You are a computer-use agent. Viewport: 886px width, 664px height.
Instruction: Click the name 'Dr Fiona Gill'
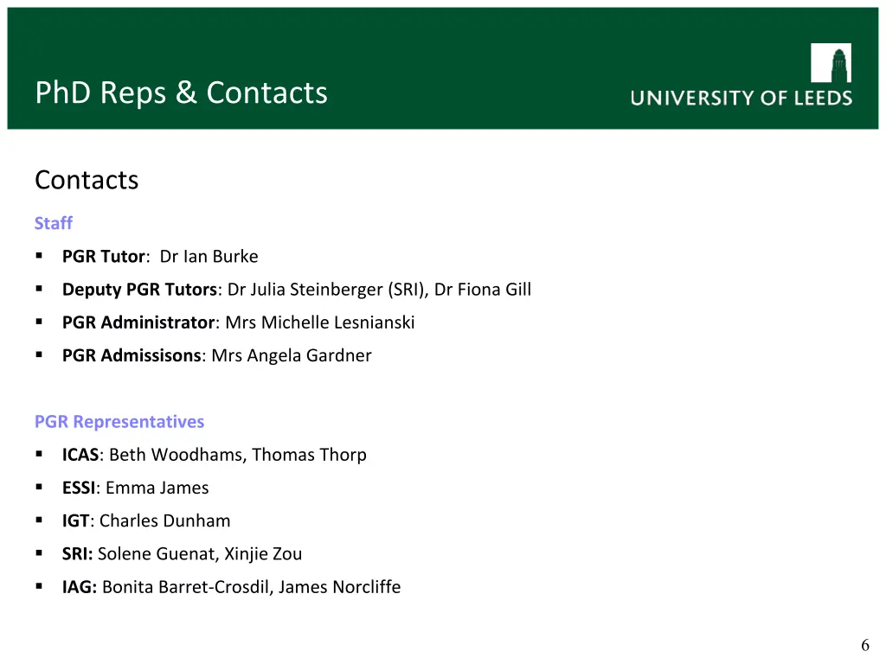coord(483,289)
